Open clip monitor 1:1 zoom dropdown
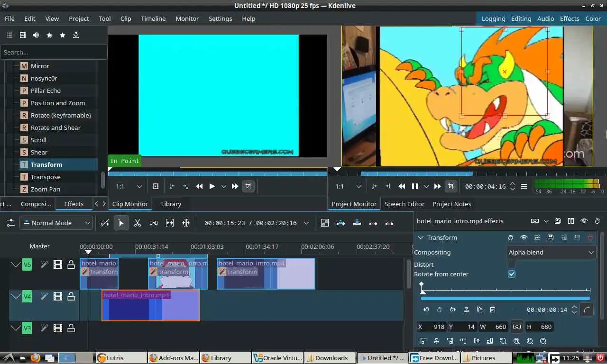Viewport: 607px width, 364px height. coord(129,186)
